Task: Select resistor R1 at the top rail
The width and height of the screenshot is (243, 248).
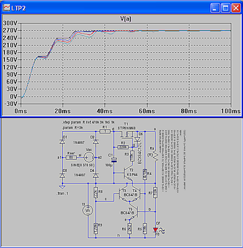Action: coord(105,131)
